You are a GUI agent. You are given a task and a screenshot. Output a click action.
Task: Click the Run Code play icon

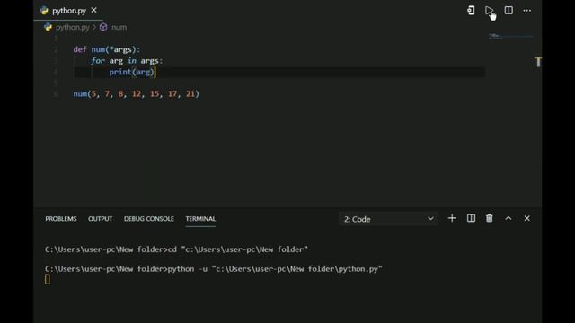tap(489, 11)
